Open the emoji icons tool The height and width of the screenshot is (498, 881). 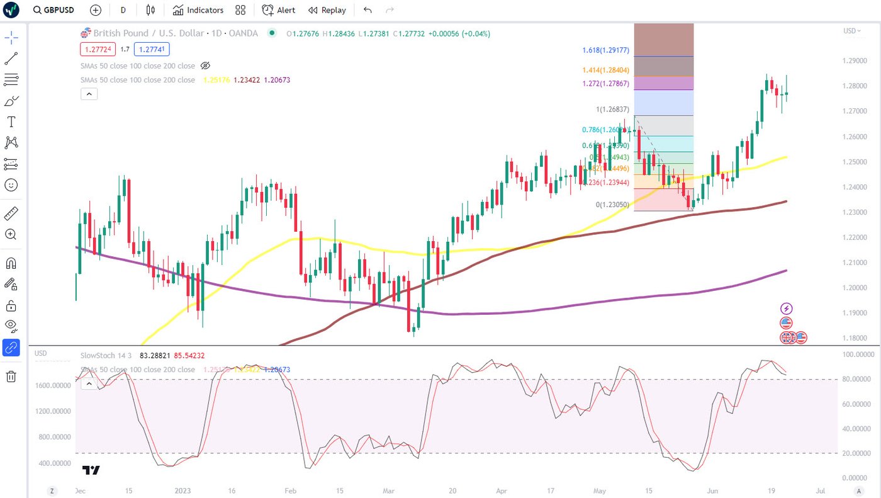[x=11, y=185]
